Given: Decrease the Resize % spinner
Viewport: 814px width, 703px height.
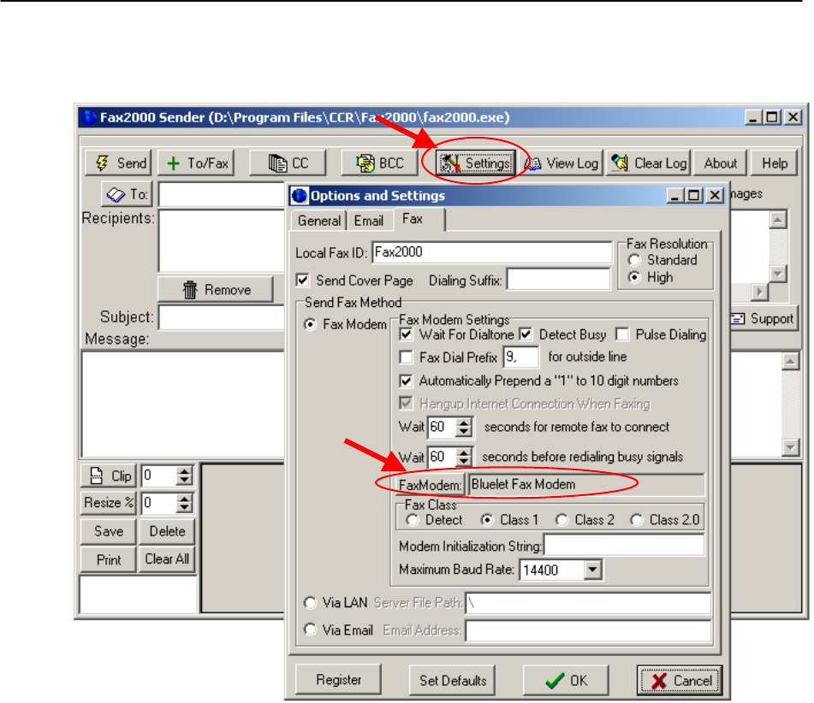Looking at the screenshot, I should coord(184,507).
